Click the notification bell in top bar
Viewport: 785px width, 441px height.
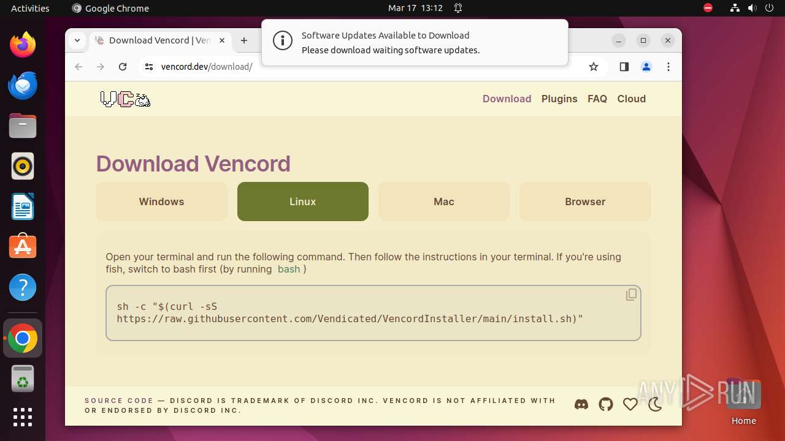click(458, 8)
